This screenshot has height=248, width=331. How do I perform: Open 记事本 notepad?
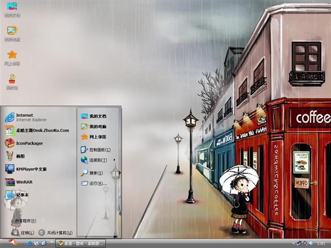tap(17, 195)
